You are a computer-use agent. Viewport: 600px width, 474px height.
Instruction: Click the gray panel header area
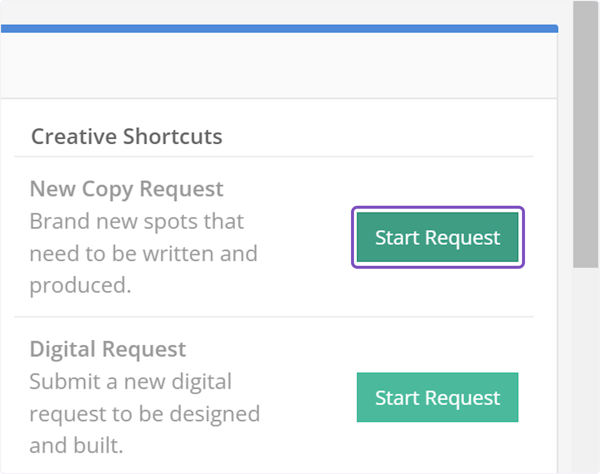tap(279, 65)
